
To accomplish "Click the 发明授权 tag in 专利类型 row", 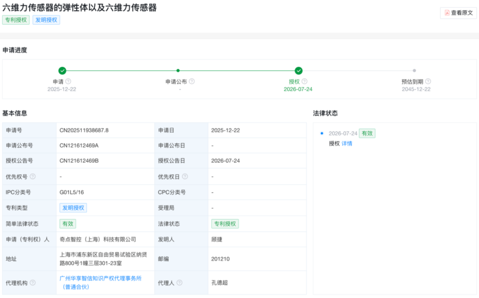I will click(x=73, y=208).
